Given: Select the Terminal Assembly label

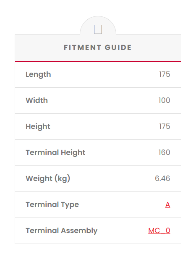Looking at the screenshot, I should 62,231.
